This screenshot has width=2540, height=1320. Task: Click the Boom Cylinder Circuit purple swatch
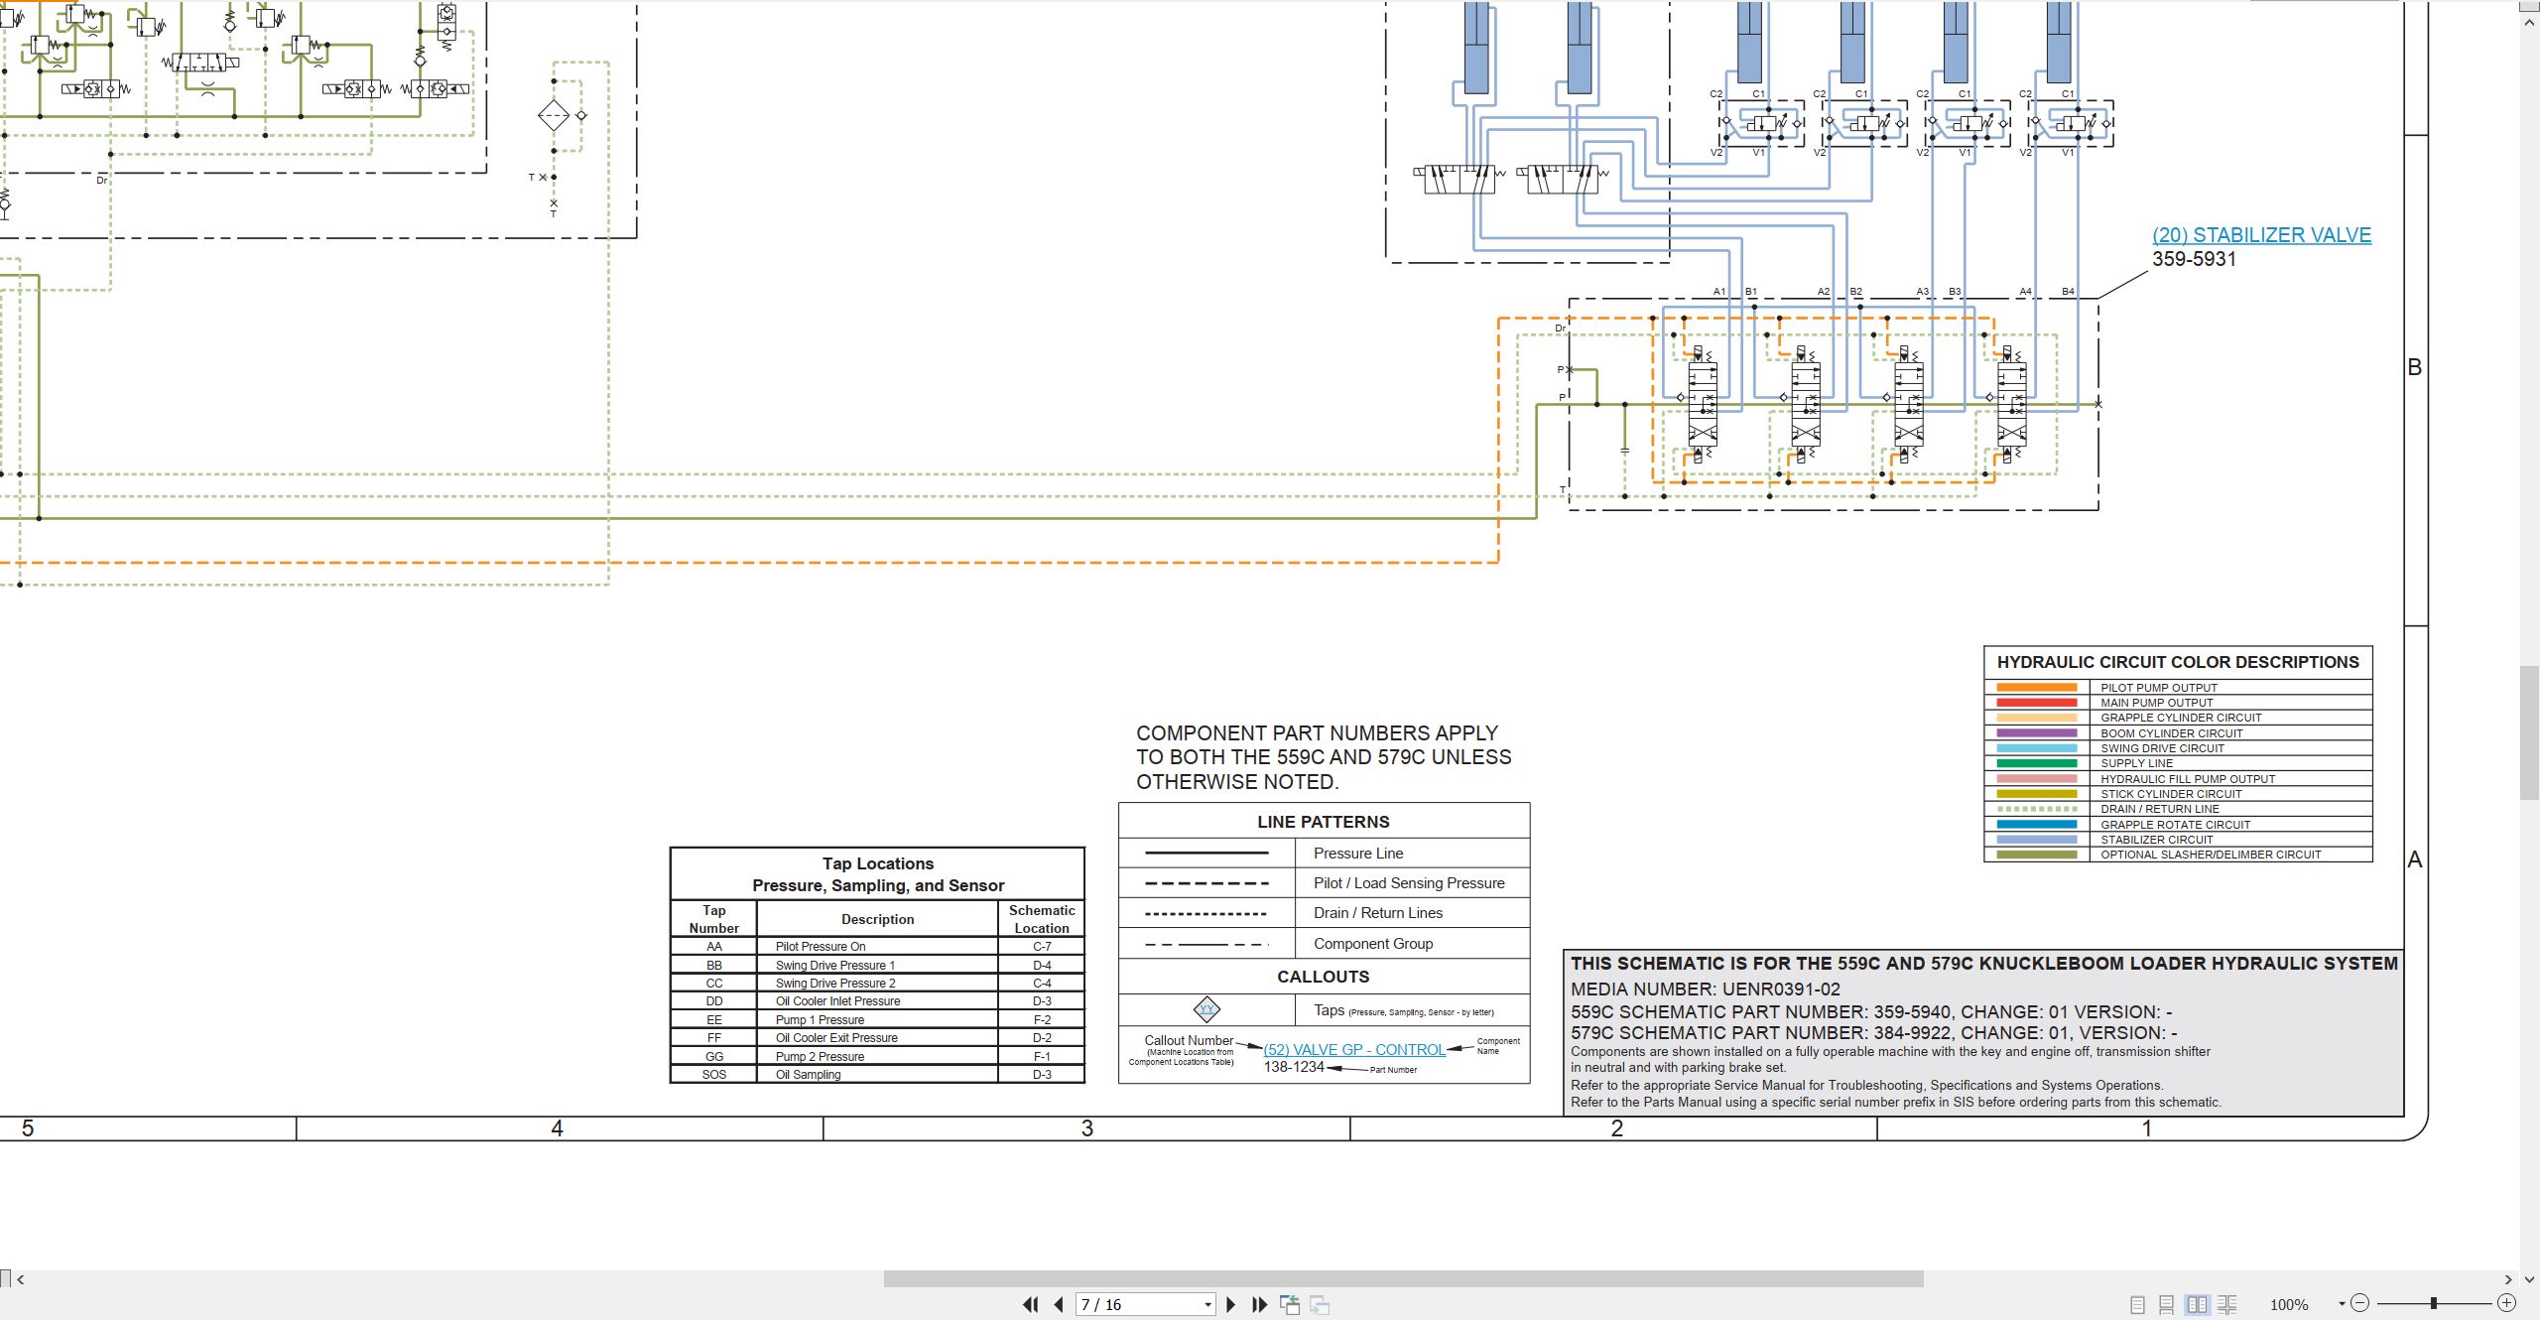point(2036,732)
